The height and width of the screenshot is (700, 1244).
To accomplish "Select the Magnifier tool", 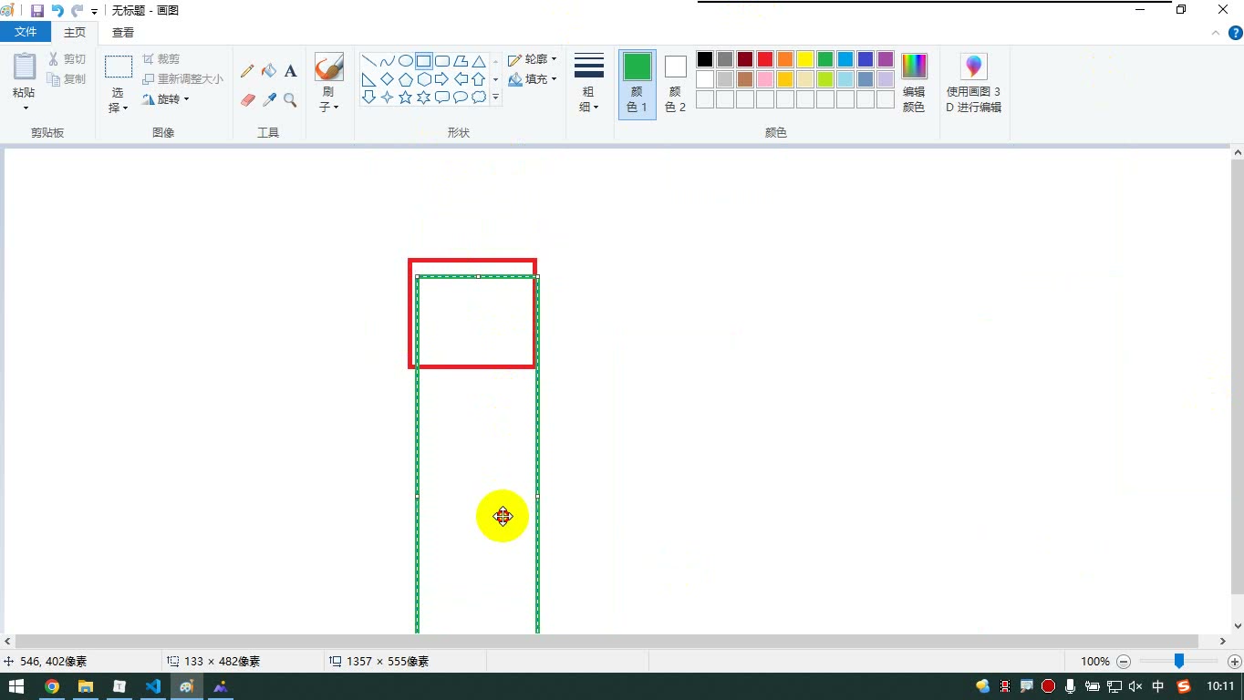I will point(291,100).
